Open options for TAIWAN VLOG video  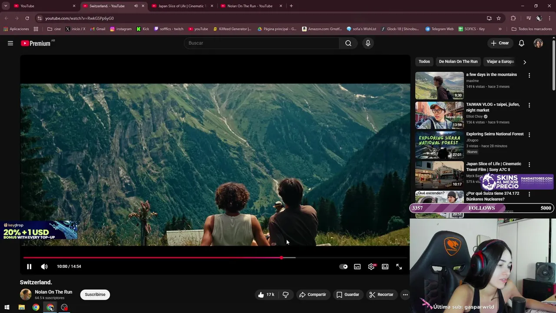point(529,105)
